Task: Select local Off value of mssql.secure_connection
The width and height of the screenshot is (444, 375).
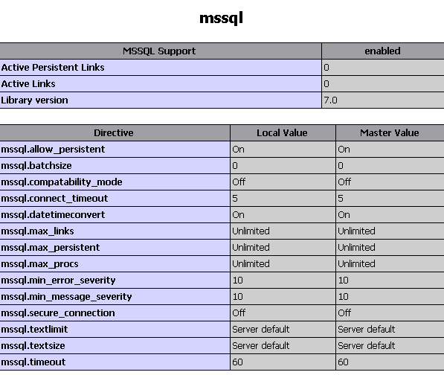Action: 239,313
